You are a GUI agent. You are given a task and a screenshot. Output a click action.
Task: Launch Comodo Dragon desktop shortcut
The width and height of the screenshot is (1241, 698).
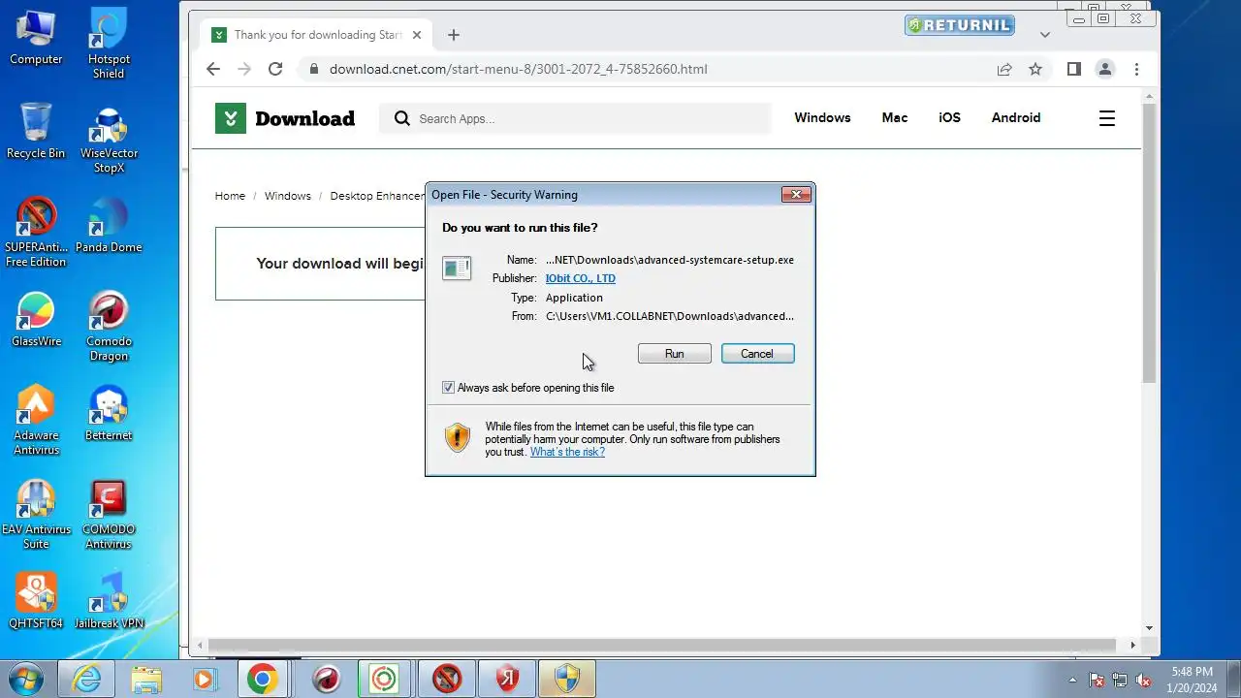(x=109, y=326)
